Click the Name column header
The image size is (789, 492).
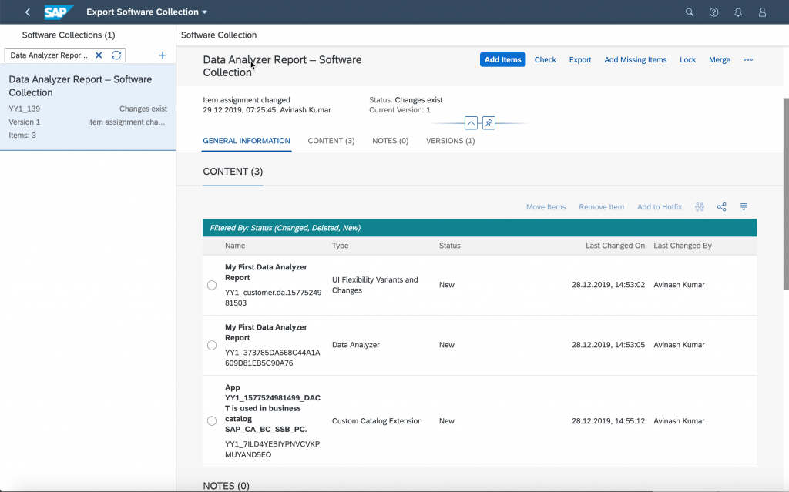(x=235, y=246)
